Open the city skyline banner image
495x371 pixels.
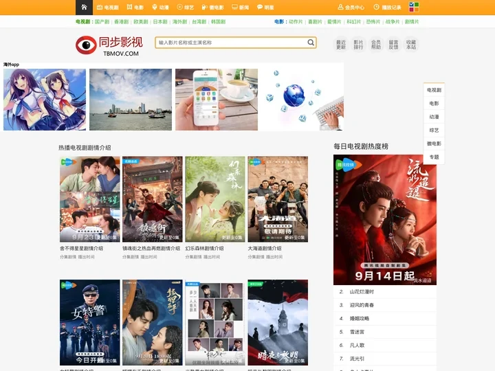point(131,100)
